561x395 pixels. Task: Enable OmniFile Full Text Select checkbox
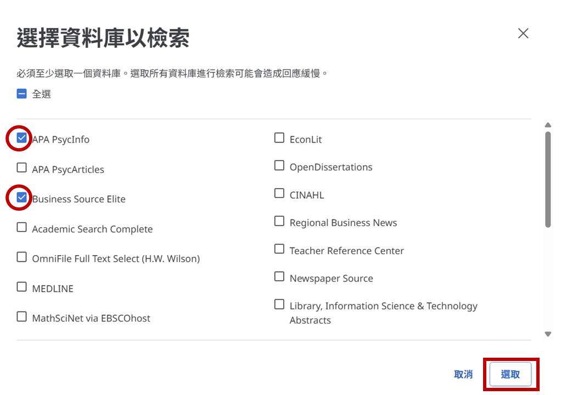click(x=22, y=257)
